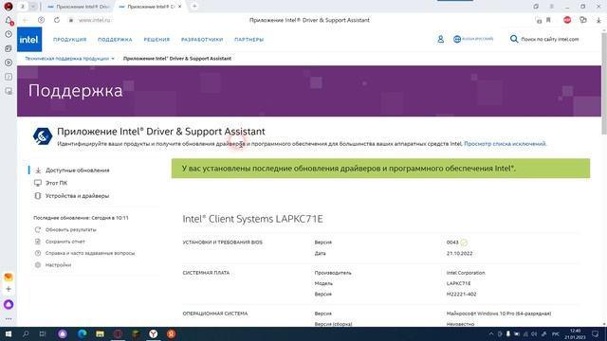Open the РЕШЕНИЯ menu

pos(156,40)
